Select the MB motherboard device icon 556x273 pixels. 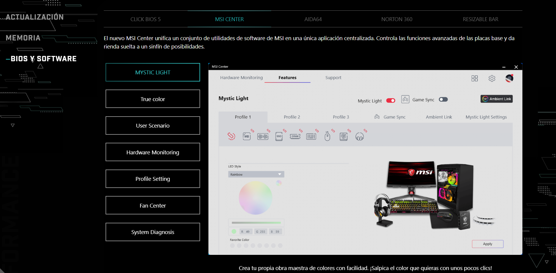pyautogui.click(x=246, y=136)
